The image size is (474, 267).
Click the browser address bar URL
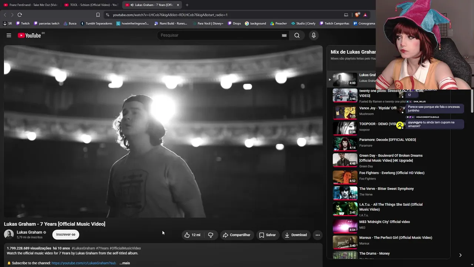170,15
